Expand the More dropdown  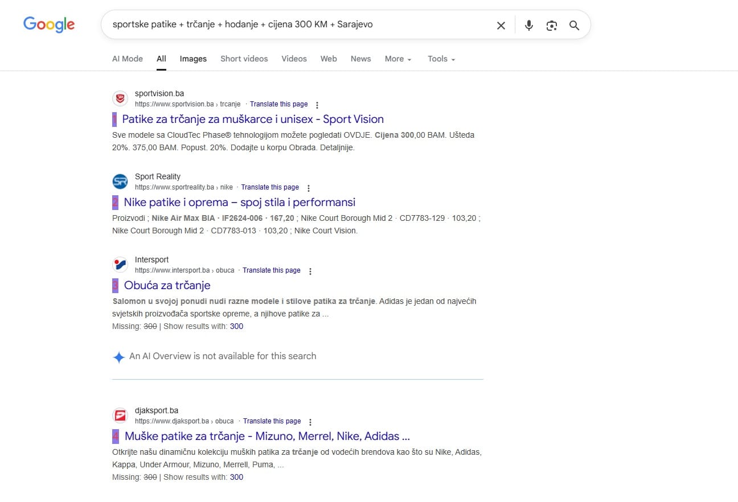397,59
